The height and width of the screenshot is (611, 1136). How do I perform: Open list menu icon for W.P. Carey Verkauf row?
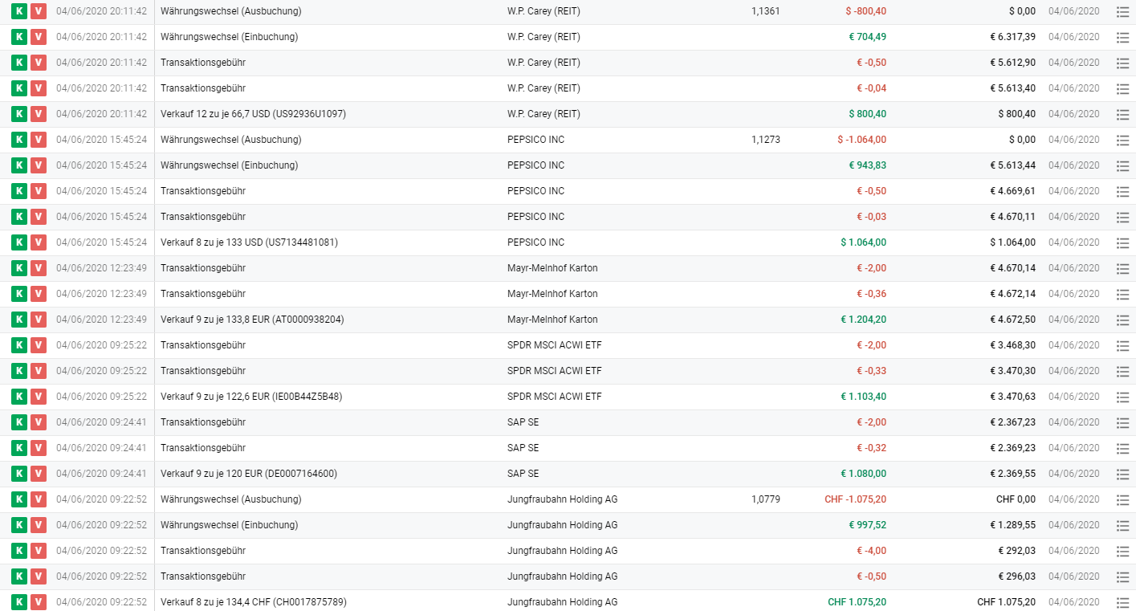coord(1122,114)
